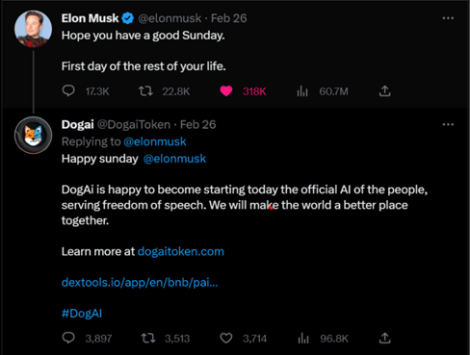Open more options on Elon Musk's tweet
The image size is (470, 355).
pos(448,18)
